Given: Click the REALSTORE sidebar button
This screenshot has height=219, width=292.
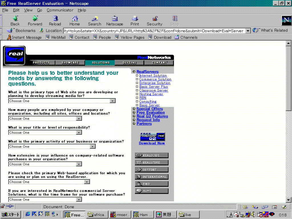Looking at the screenshot, I should coord(152,162).
